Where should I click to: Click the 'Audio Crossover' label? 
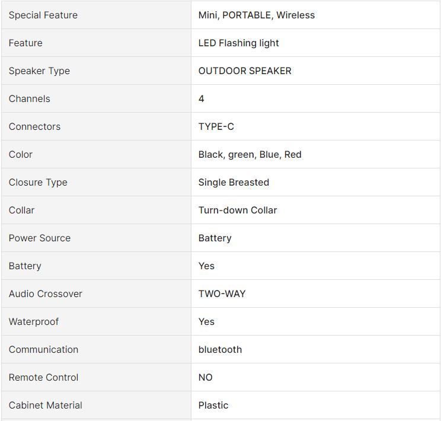click(x=46, y=294)
